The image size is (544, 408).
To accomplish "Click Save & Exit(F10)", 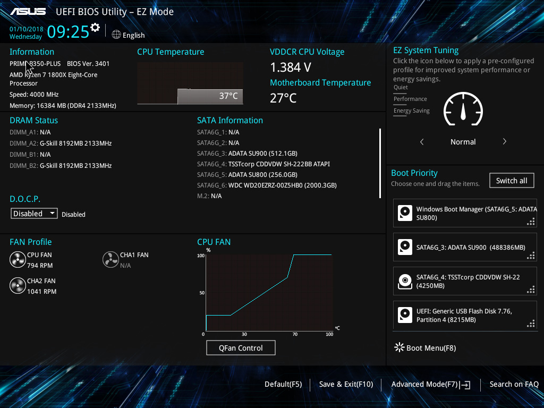I will (346, 385).
